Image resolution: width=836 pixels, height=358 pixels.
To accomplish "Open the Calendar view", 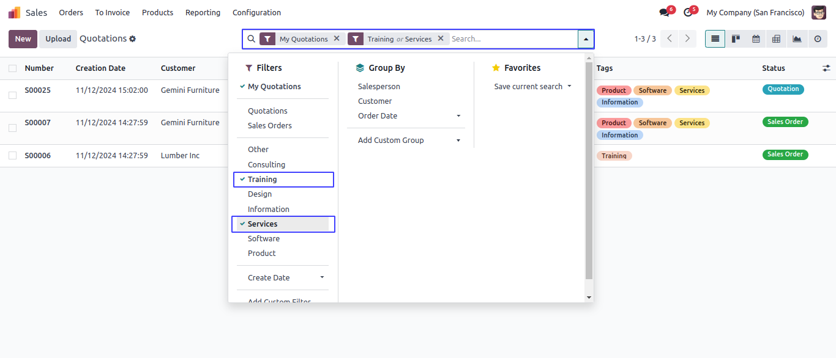I will tap(756, 39).
